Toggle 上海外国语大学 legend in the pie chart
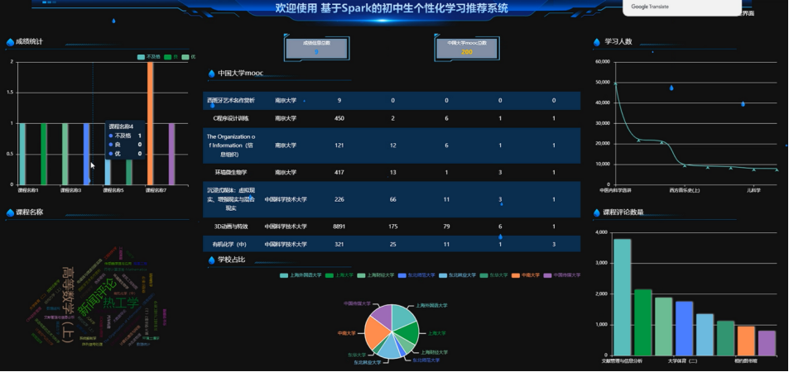This screenshot has height=372, width=789. click(x=301, y=275)
